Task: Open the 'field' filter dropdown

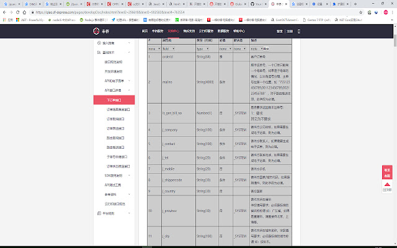Action: point(169,48)
